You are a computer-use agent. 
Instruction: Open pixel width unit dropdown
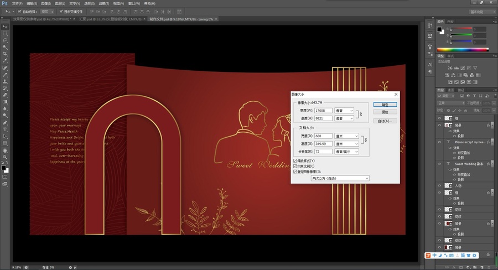point(344,111)
